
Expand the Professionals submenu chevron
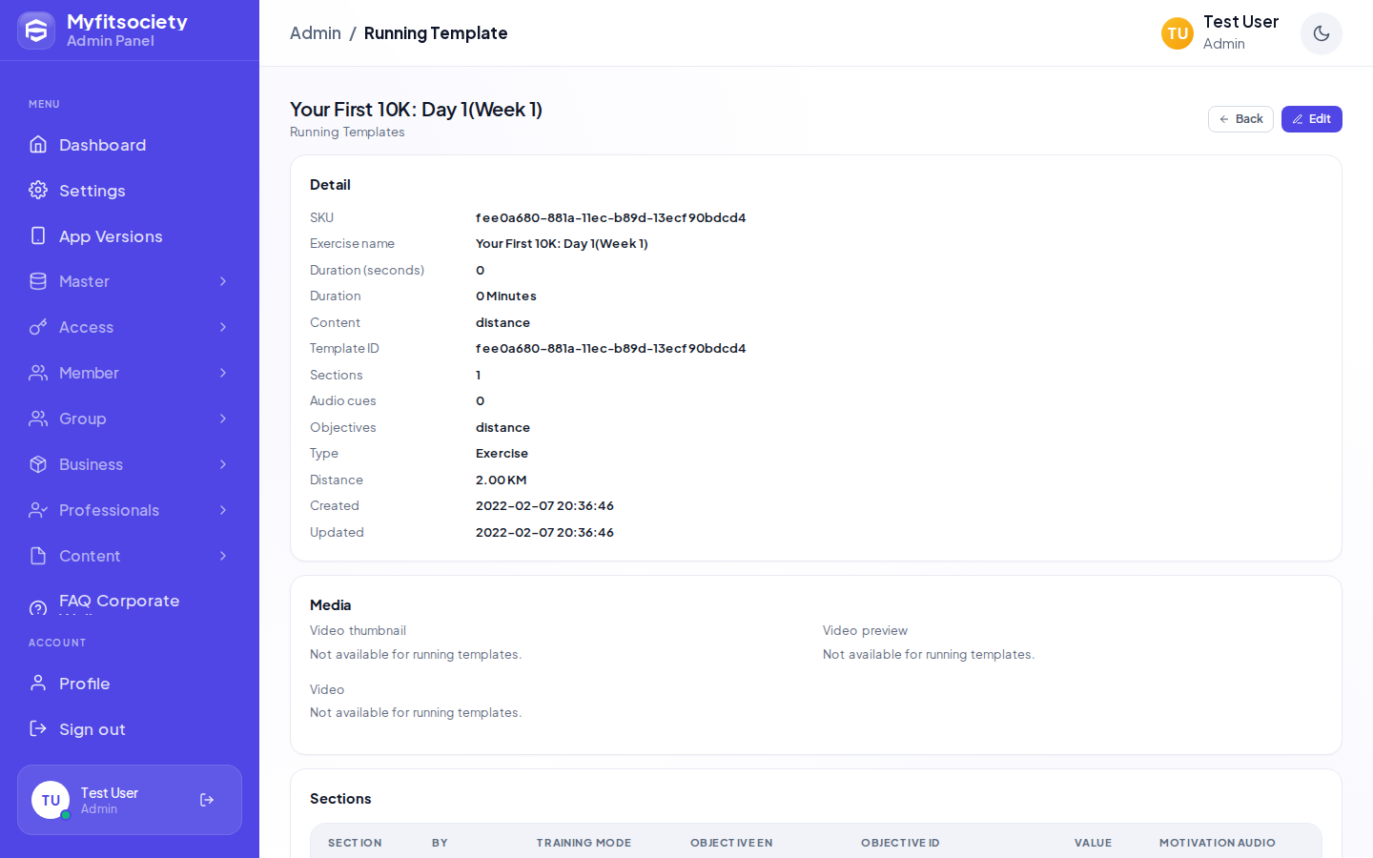(x=223, y=510)
